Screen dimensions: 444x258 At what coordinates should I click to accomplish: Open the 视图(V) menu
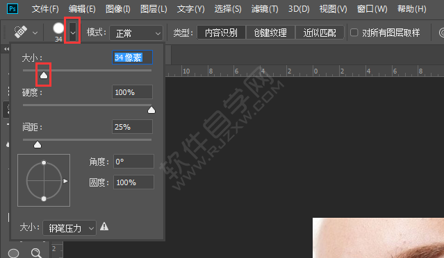point(333,9)
